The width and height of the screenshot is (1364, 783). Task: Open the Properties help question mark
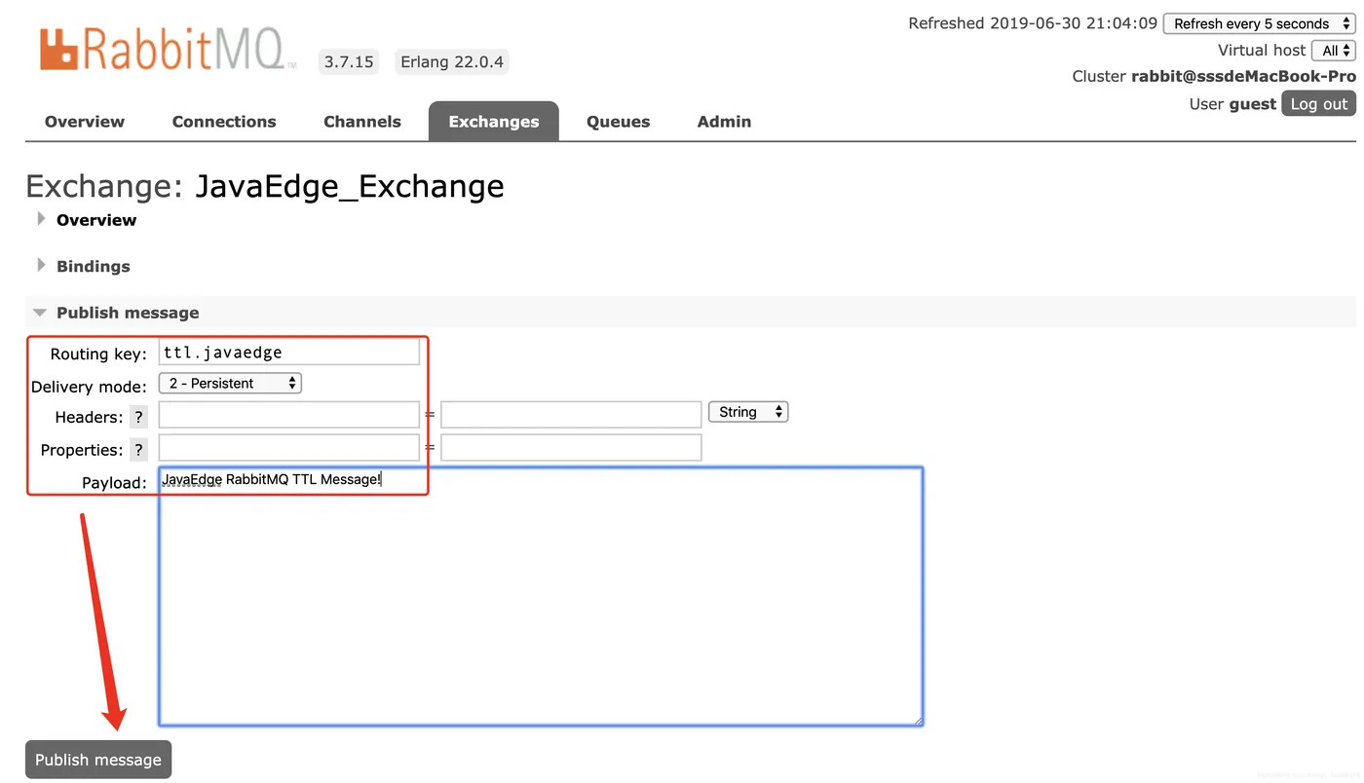[139, 450]
